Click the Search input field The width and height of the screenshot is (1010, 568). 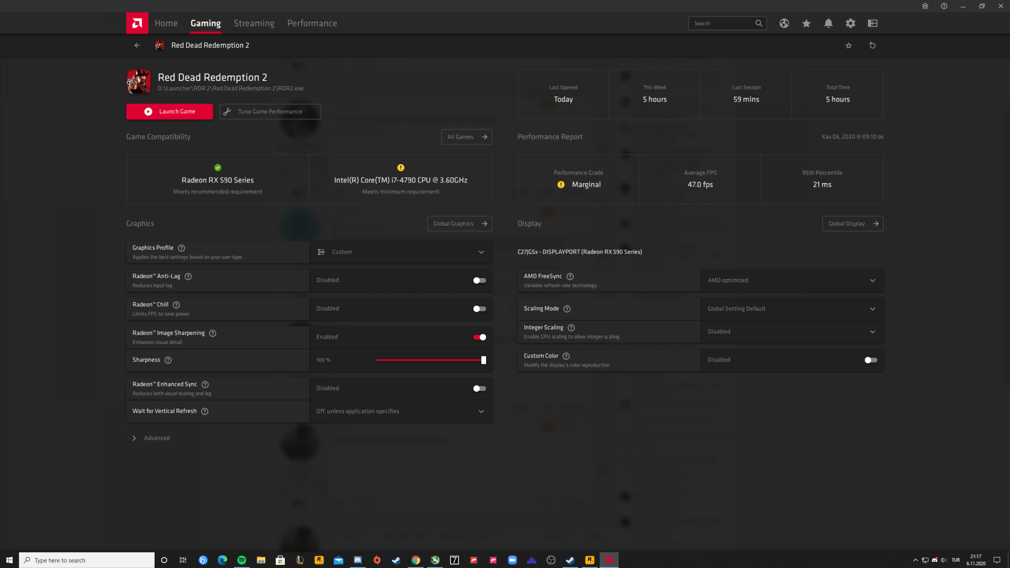[x=721, y=23]
